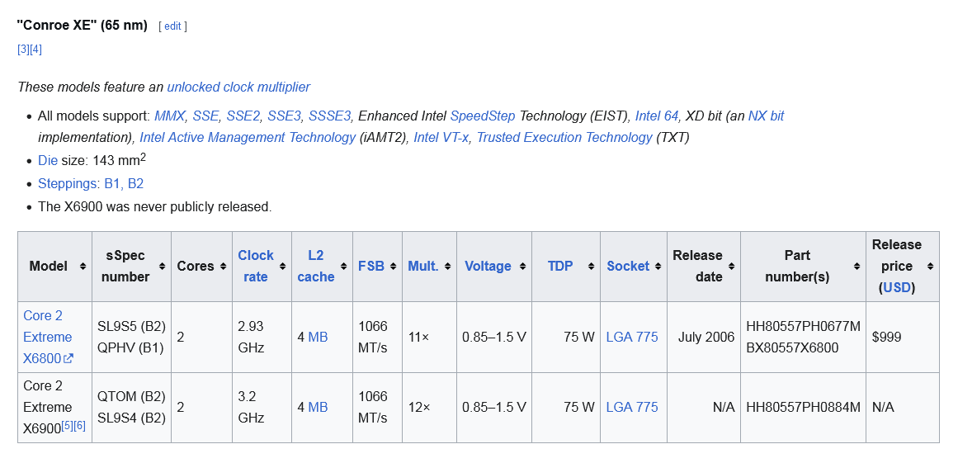Open the Steppings link
This screenshot has height=463, width=958.
(67, 184)
